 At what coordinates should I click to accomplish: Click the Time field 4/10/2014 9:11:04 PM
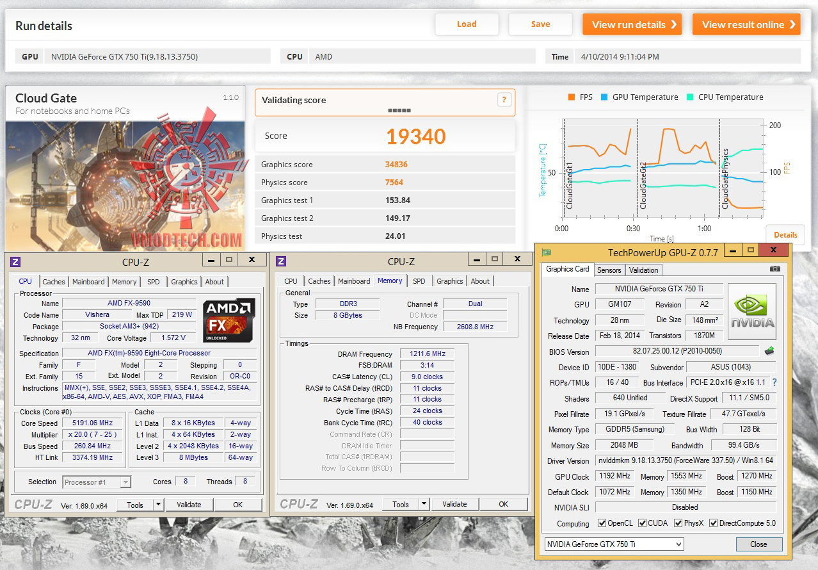[687, 56]
